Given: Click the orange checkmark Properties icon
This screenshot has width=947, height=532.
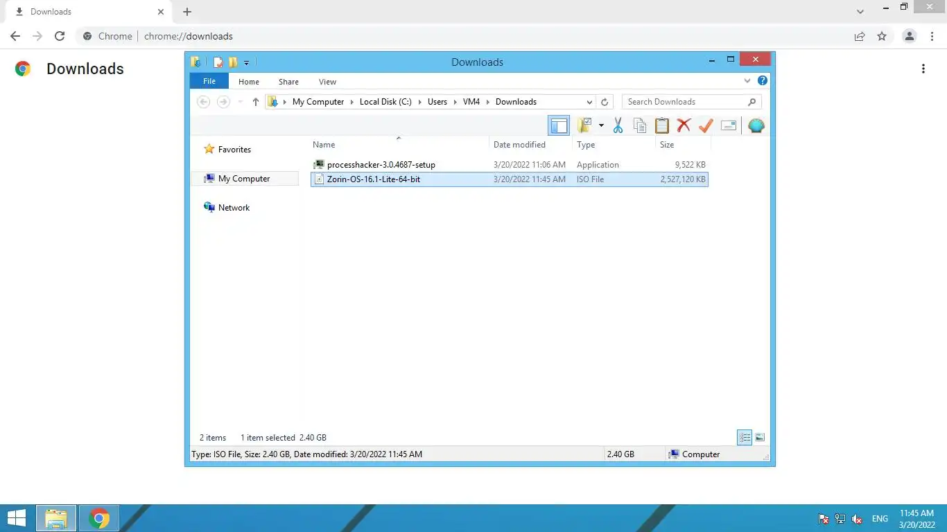Looking at the screenshot, I should pos(706,125).
